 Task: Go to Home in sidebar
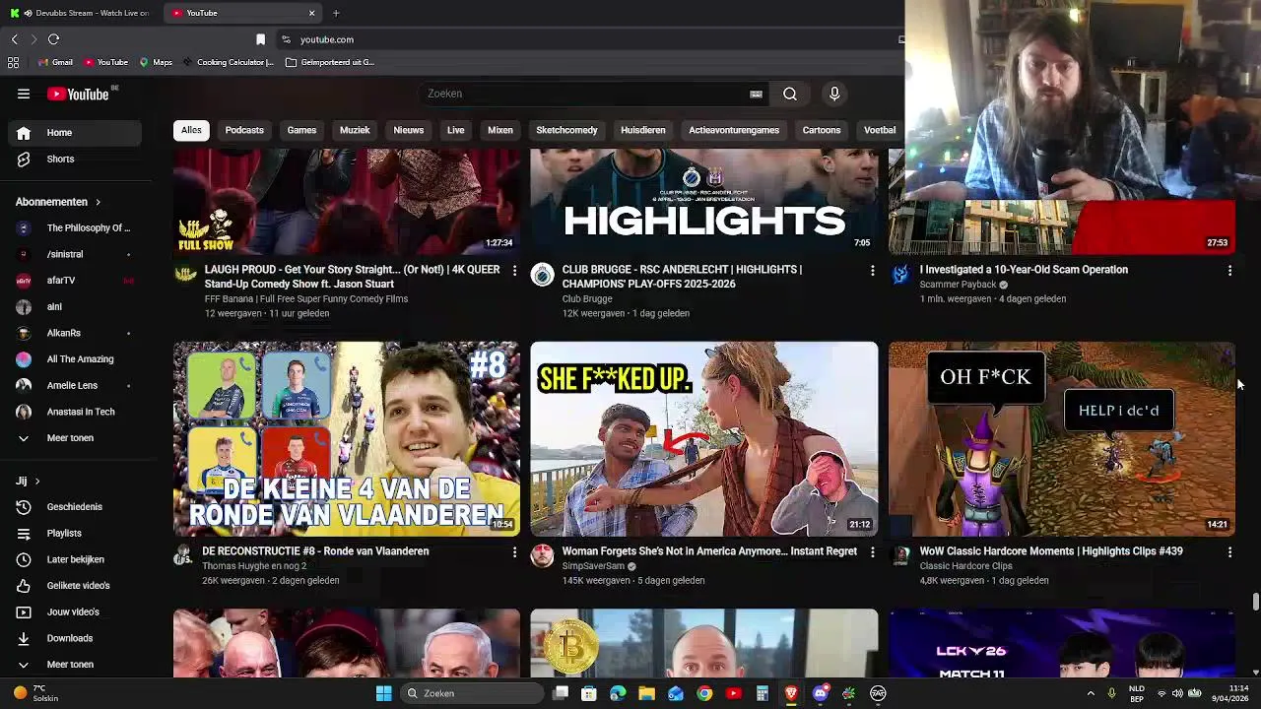75,133
